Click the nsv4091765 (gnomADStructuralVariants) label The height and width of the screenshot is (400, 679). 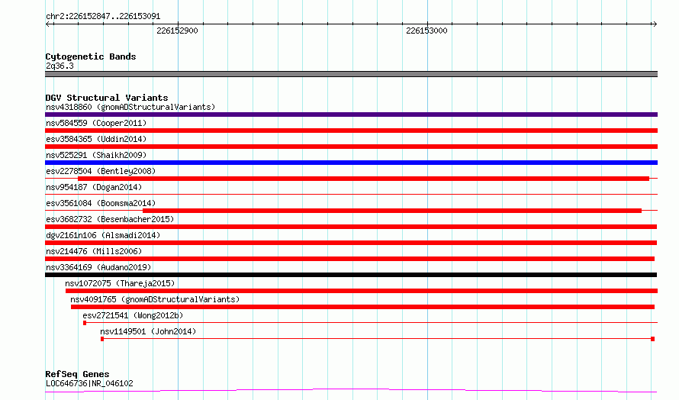[155, 299]
